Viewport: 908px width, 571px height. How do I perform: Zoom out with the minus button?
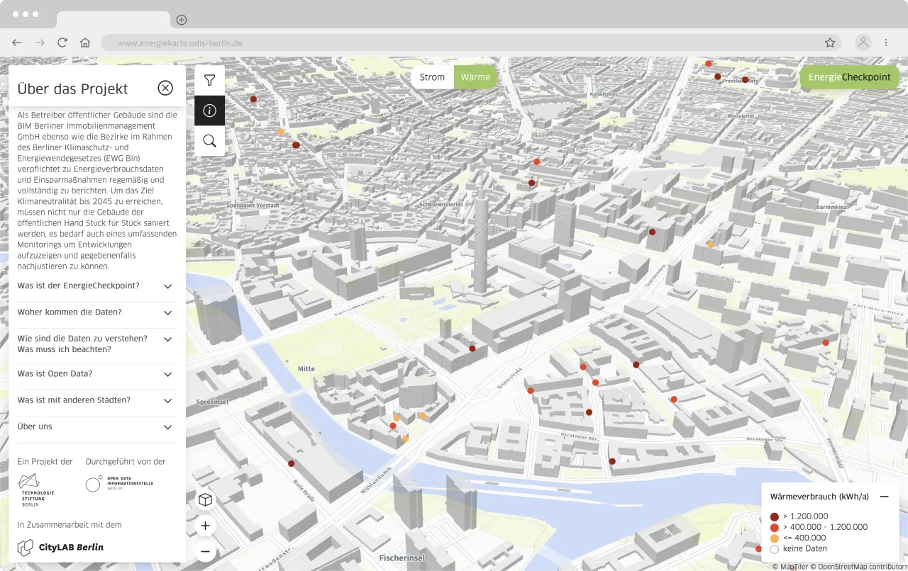coord(205,551)
